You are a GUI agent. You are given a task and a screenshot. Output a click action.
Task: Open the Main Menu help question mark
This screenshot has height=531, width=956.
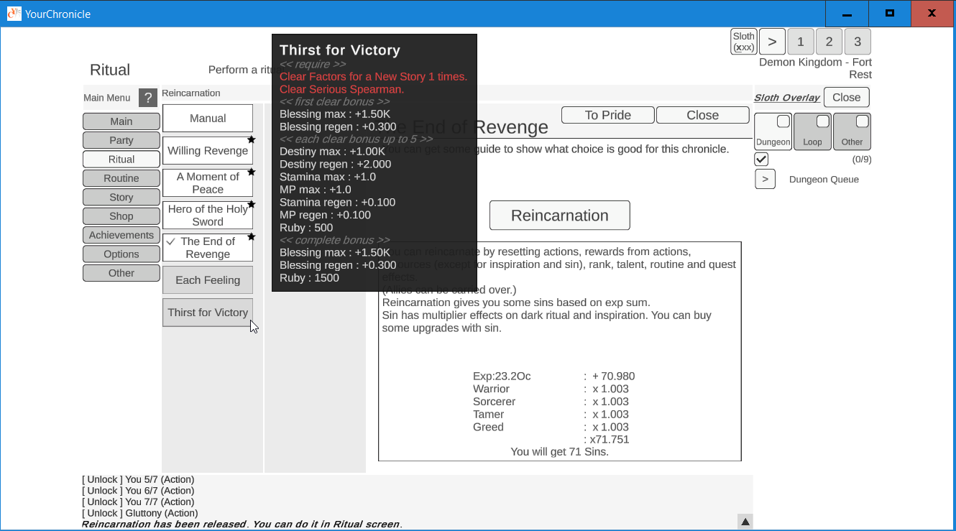click(148, 98)
